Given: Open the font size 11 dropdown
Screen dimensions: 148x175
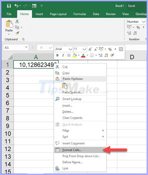Looking at the screenshot, I should click(x=84, y=49).
